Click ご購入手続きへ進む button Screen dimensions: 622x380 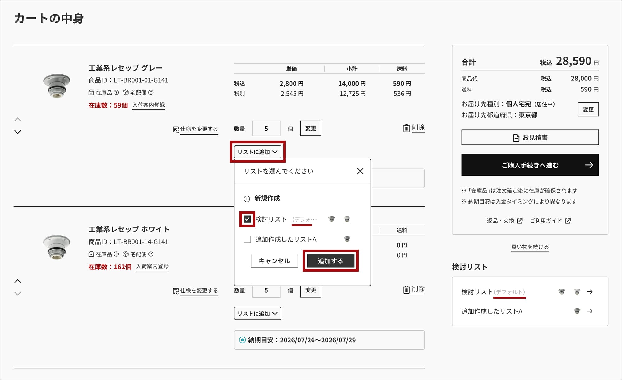point(530,165)
